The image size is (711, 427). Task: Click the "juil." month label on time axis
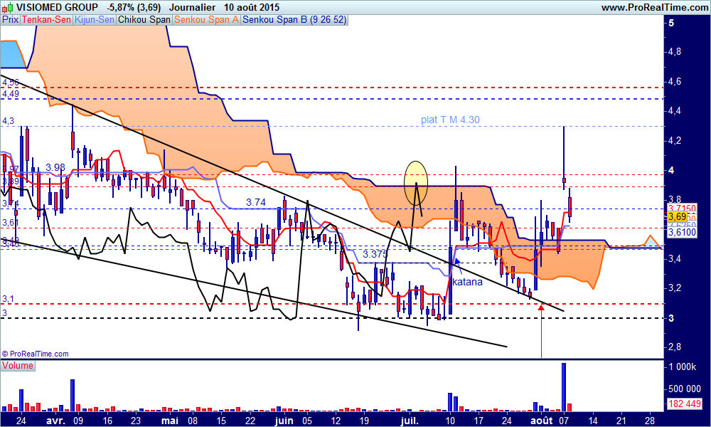pyautogui.click(x=410, y=420)
